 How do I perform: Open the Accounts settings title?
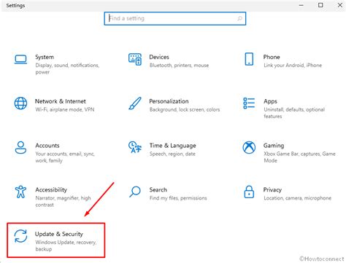(x=47, y=146)
